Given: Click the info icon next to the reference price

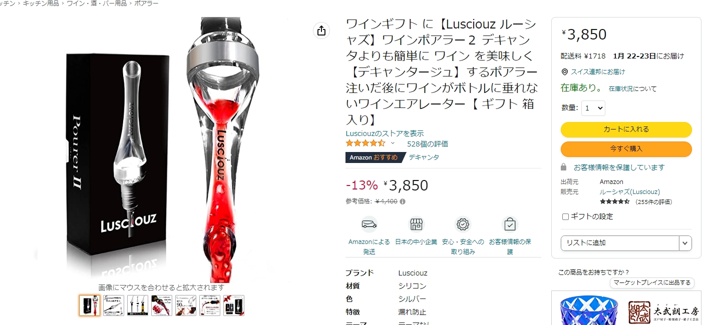Looking at the screenshot, I should point(403,201).
